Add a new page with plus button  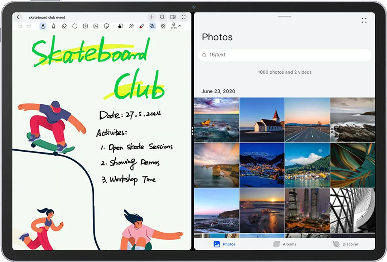coord(152,17)
